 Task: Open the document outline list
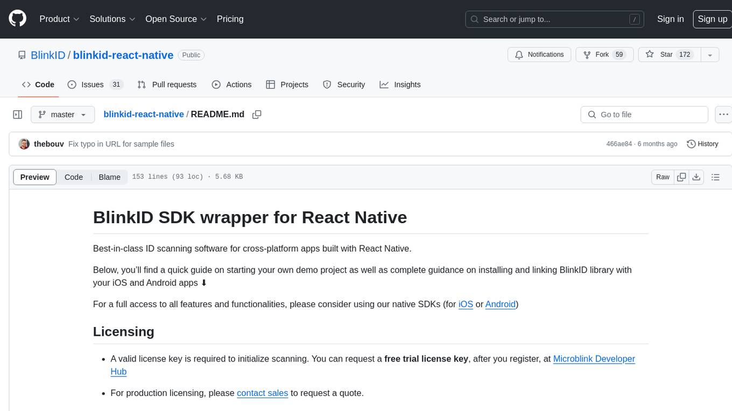coord(715,177)
